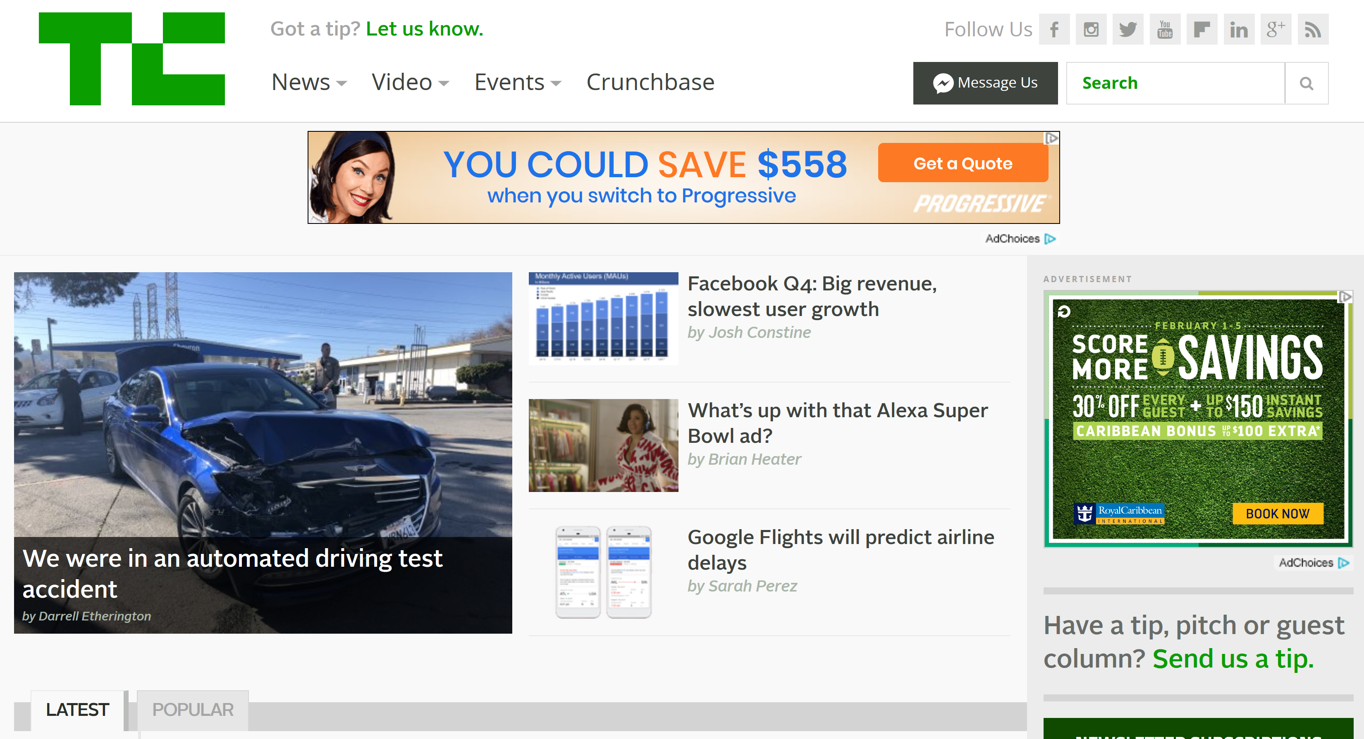Click the Twitter social icon
The image size is (1364, 739).
pos(1126,28)
